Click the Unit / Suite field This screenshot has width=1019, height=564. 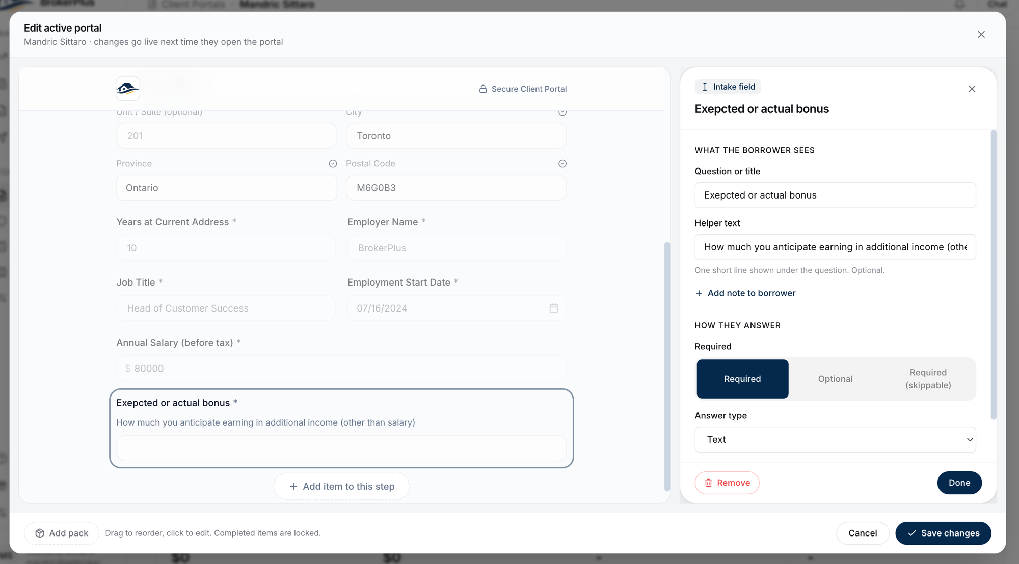click(226, 136)
